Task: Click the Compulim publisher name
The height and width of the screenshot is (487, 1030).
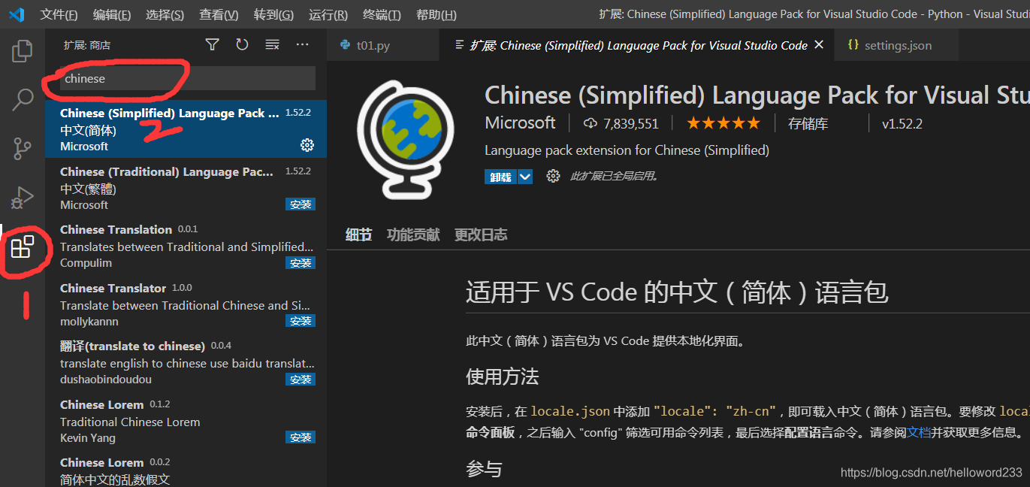Action: tap(86, 263)
